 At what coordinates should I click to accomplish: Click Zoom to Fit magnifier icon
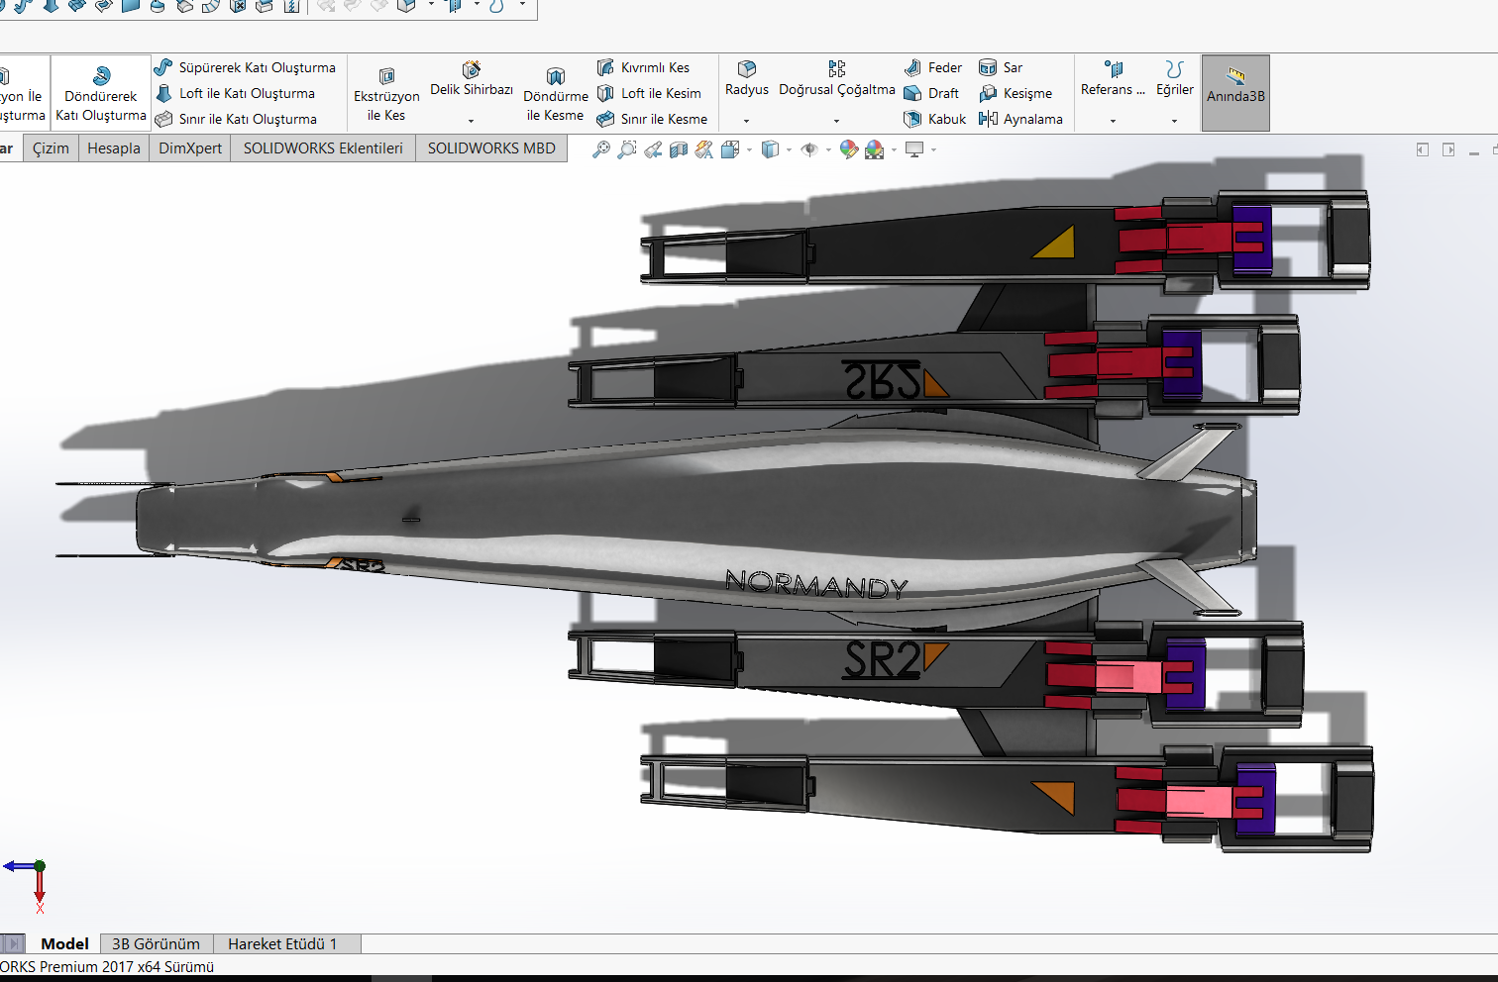click(x=601, y=149)
